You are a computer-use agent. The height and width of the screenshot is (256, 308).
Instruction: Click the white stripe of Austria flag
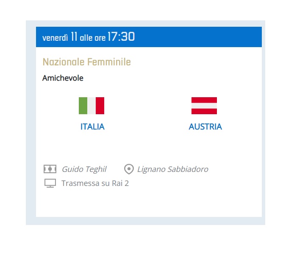tap(204, 106)
